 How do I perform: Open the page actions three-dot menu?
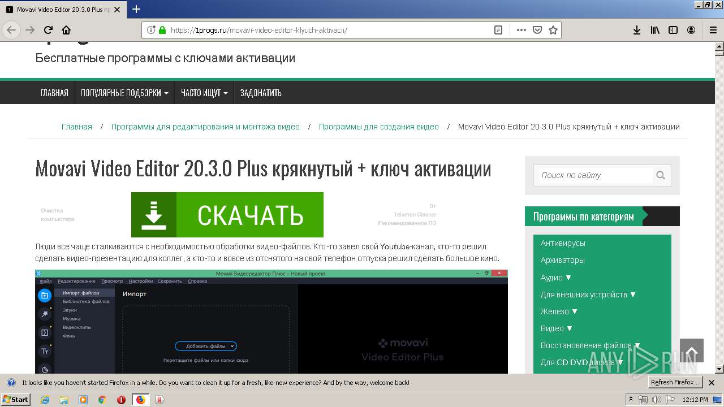click(521, 30)
